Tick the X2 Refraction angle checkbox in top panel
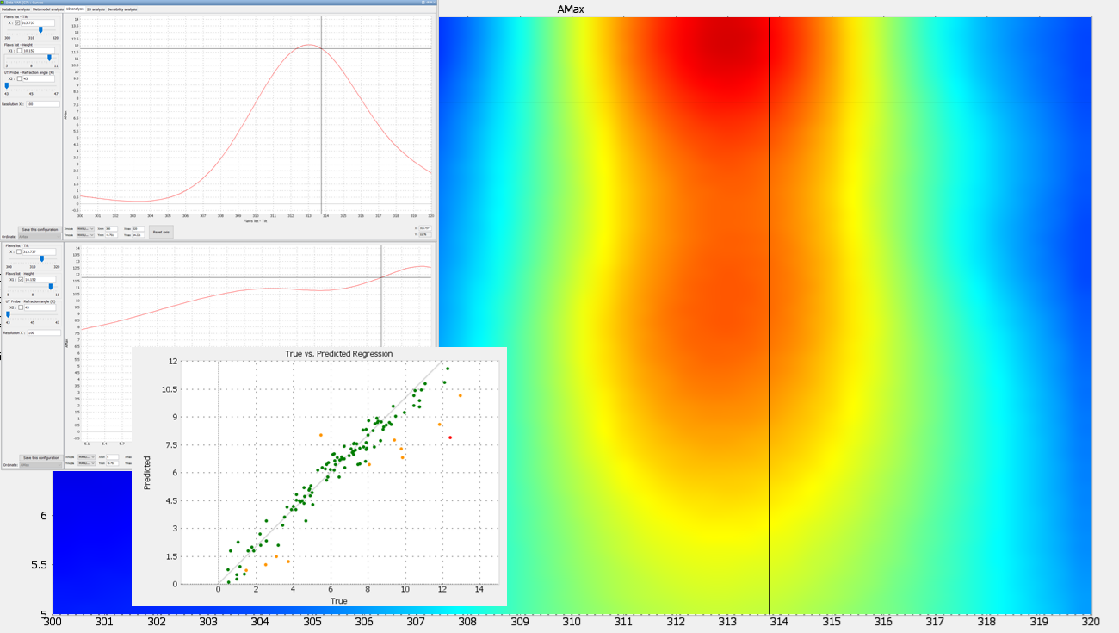The image size is (1119, 633). tap(20, 78)
